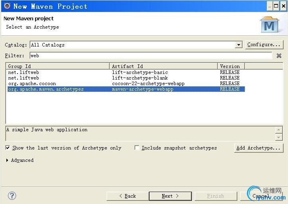Select the lift-archetype-blank row
The image size is (288, 204).
[x=126, y=78]
